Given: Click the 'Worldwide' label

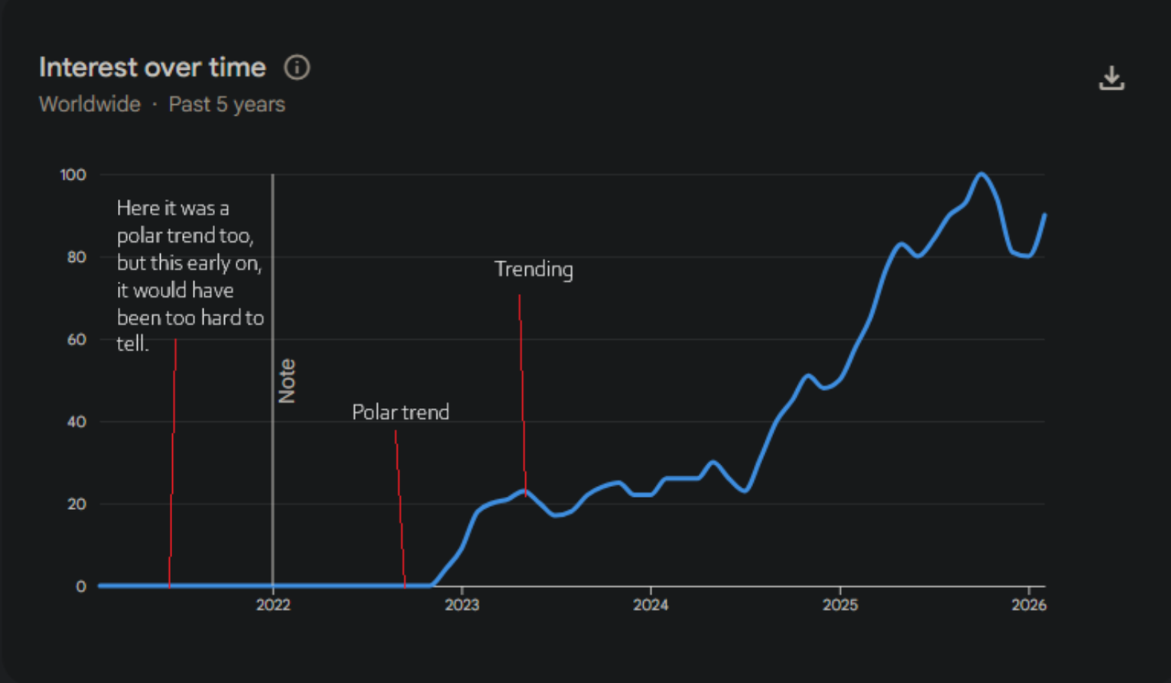Looking at the screenshot, I should point(90,104).
